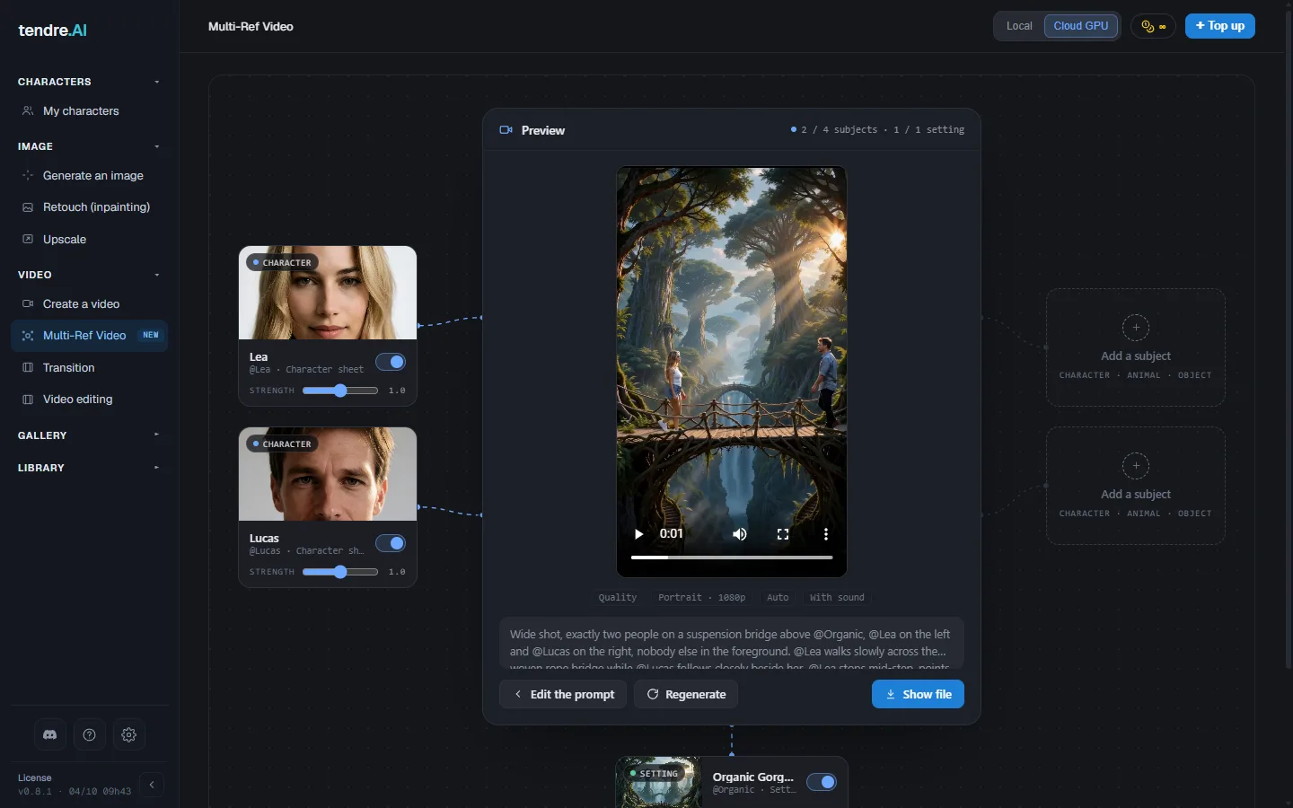This screenshot has width=1293, height=808.
Task: Expand the LIBRARY section
Action: pyautogui.click(x=89, y=468)
